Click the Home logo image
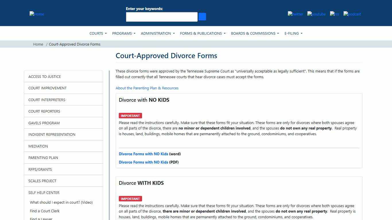Screen dimensions: 392x220 pos(36,14)
